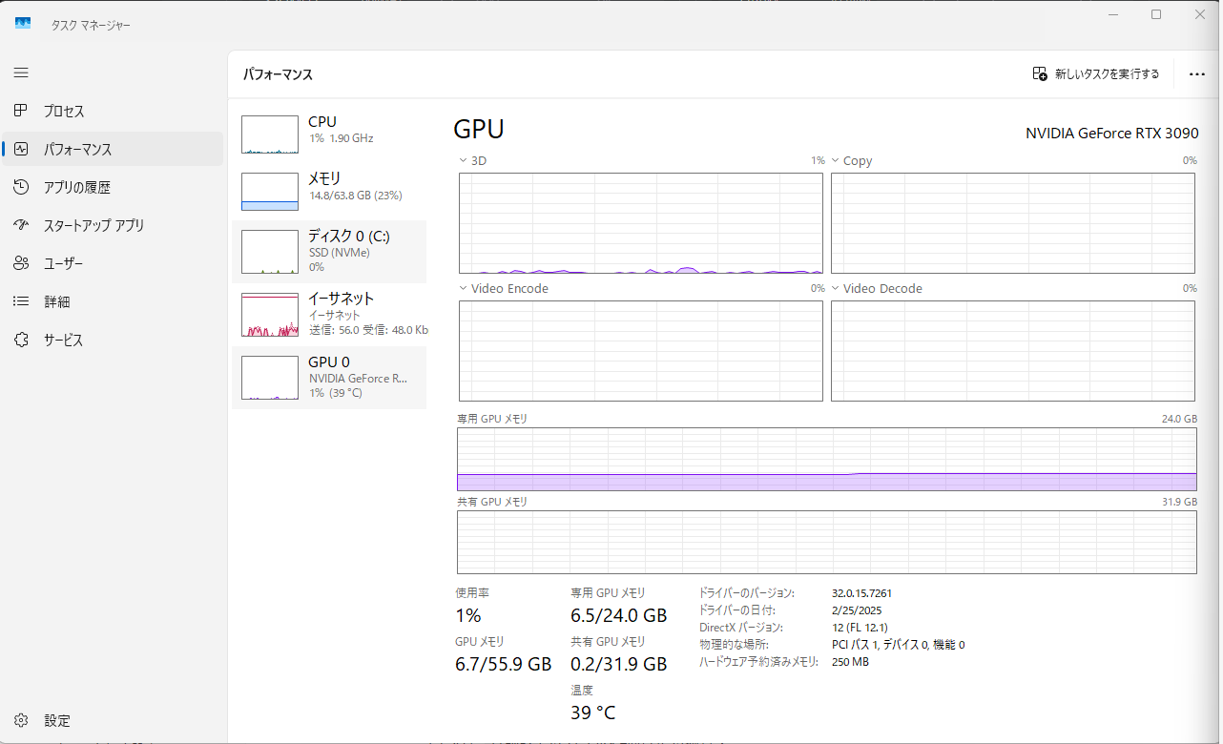This screenshot has width=1223, height=744.
Task: Select the メモリ mini graph thumbnail
Action: coord(270,191)
